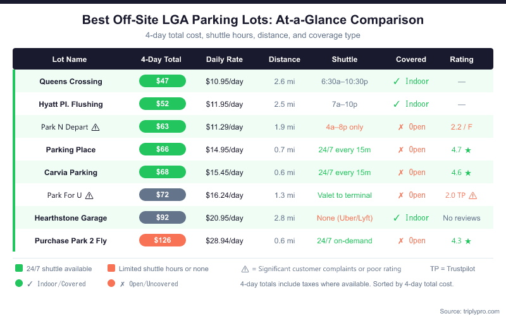The height and width of the screenshot is (316, 506).
Task: Click the warning triangle in the legend
Action: click(x=245, y=269)
